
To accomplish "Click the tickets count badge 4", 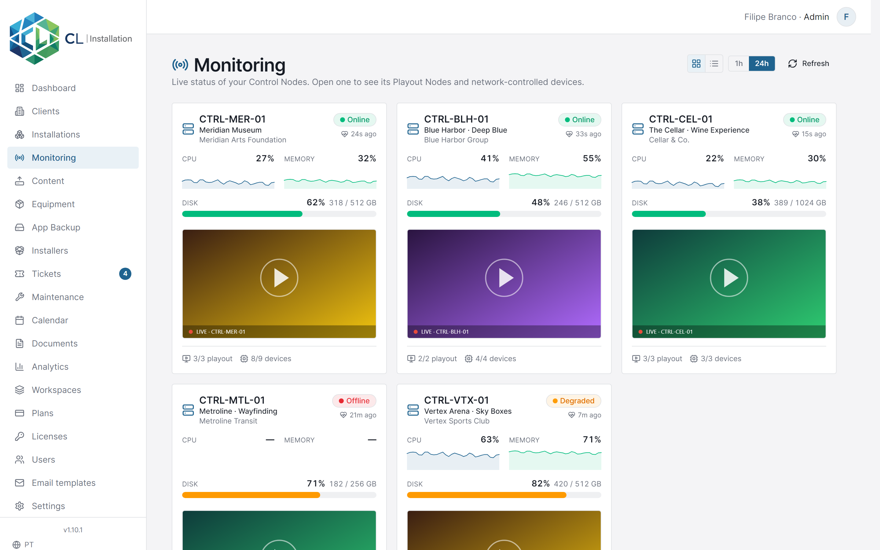I will (x=125, y=274).
